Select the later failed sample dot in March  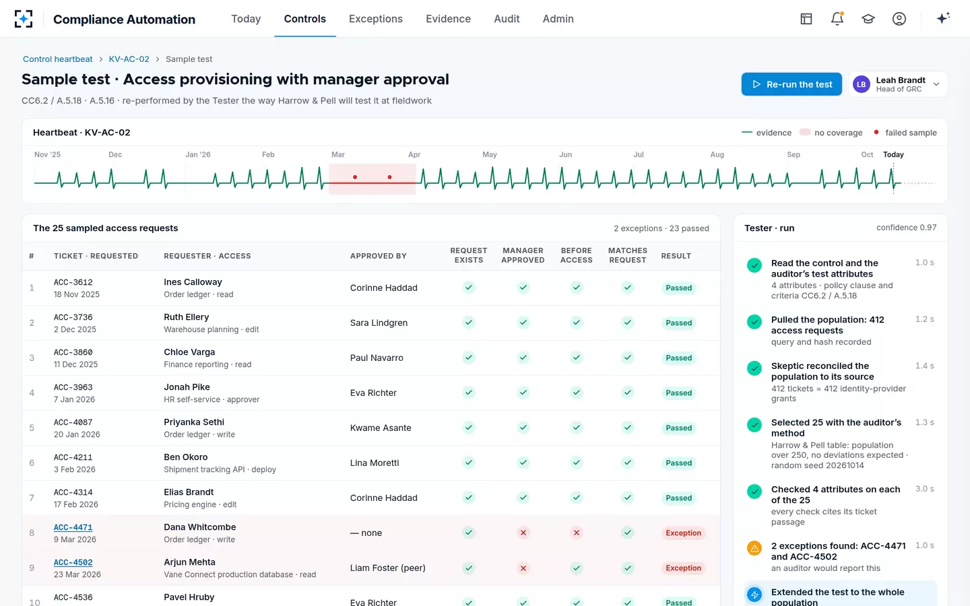(x=389, y=177)
